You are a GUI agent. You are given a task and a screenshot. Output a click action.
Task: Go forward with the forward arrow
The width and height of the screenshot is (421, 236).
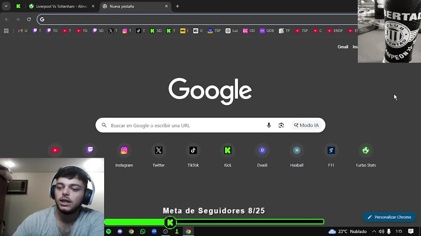(18, 19)
